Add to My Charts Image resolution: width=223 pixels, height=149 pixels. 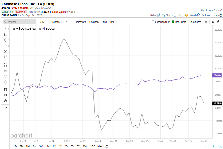(169, 15)
